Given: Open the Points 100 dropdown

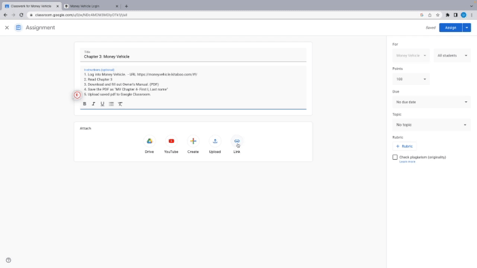Looking at the screenshot, I should [x=411, y=79].
